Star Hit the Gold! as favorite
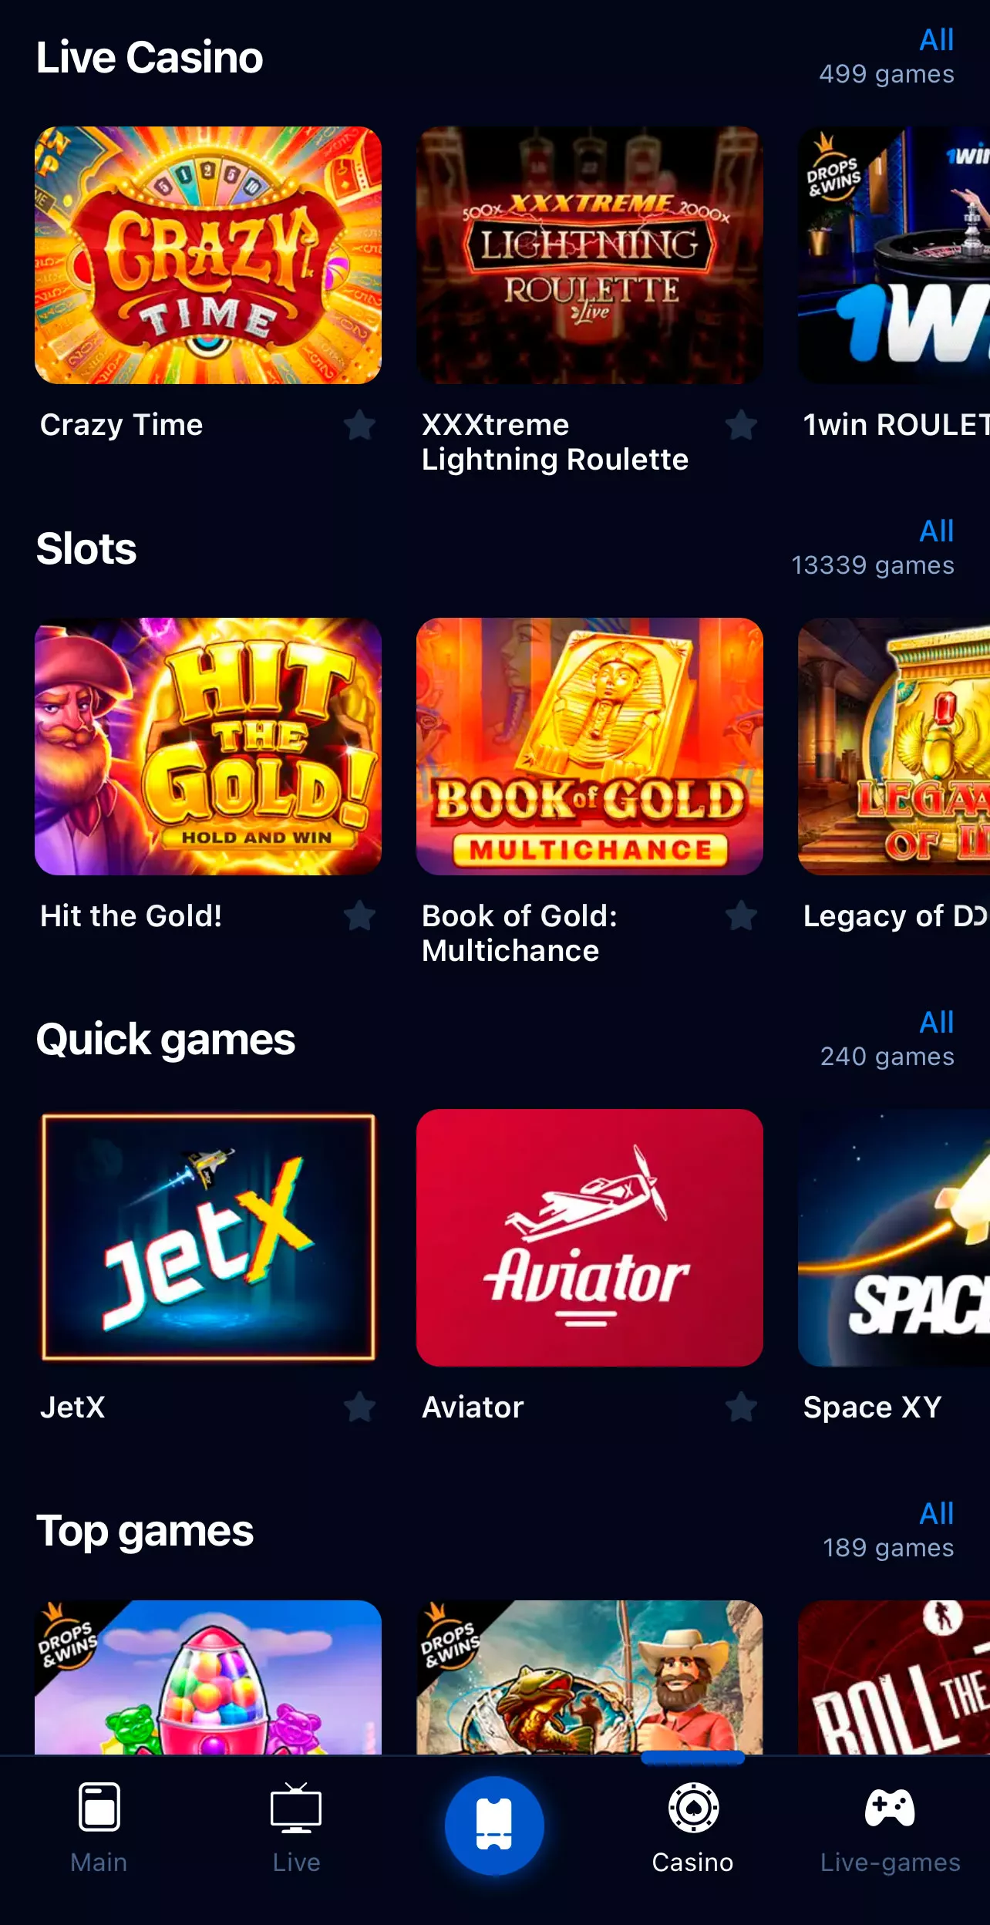 [359, 916]
